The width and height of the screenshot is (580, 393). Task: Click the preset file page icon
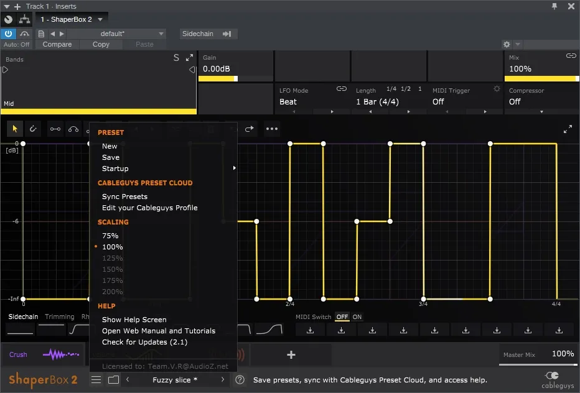(41, 34)
